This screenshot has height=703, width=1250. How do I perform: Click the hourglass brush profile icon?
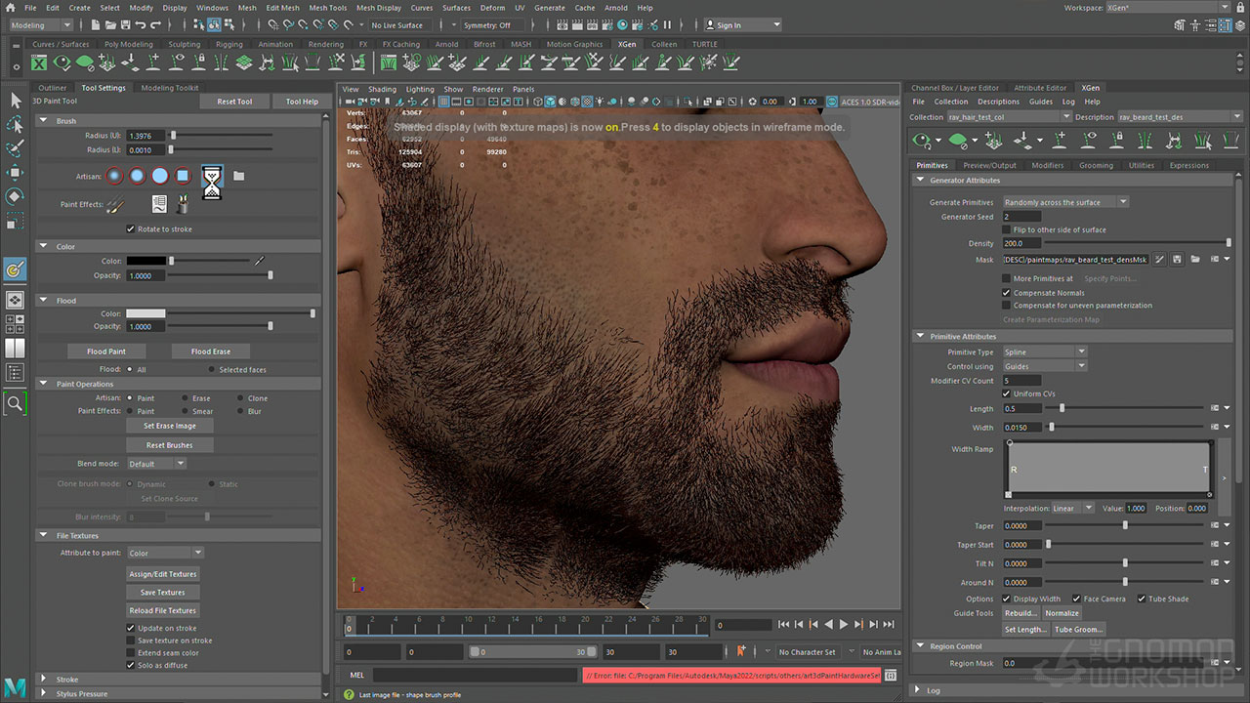(211, 181)
